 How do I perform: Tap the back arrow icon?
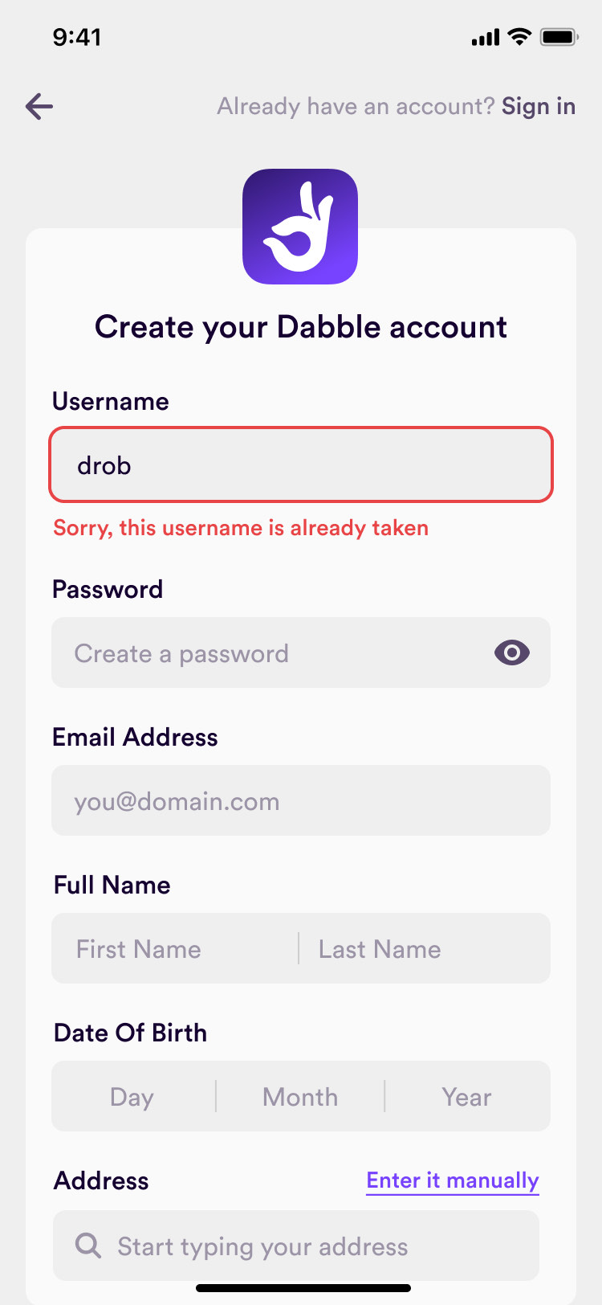[x=39, y=106]
